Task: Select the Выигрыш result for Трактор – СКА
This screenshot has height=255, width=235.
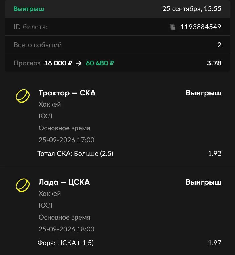Action: tap(203, 93)
